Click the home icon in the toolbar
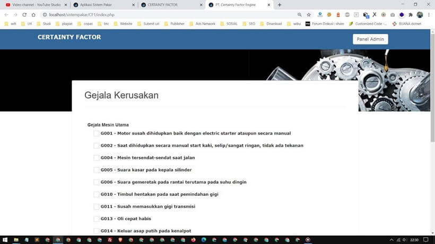 (33, 15)
